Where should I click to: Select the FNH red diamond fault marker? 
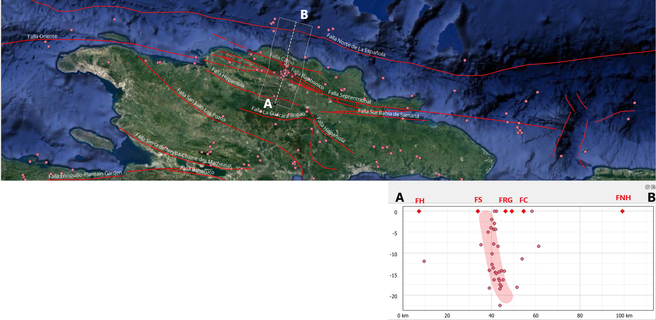tap(622, 211)
